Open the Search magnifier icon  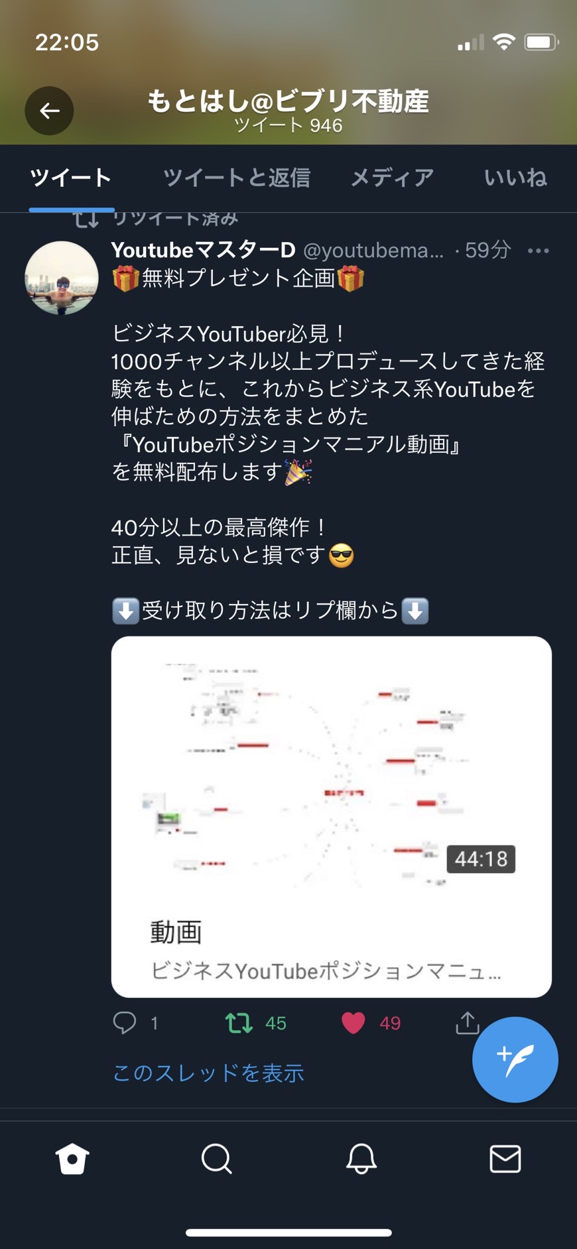216,1159
